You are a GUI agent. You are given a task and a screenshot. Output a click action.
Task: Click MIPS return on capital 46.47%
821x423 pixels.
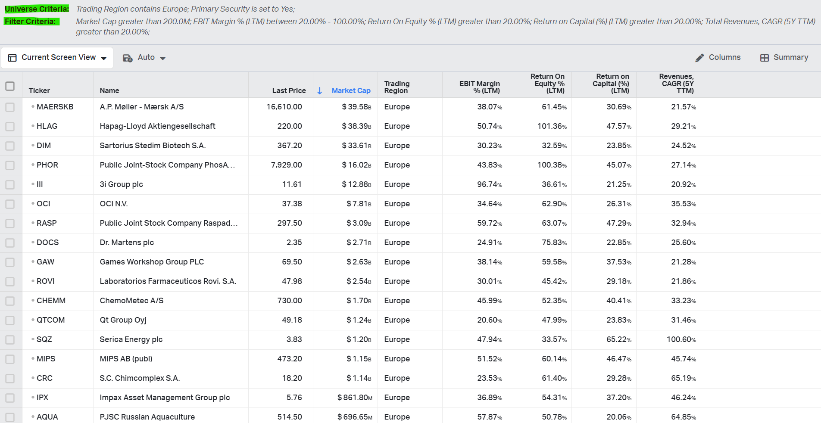(618, 359)
